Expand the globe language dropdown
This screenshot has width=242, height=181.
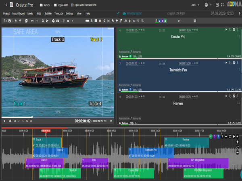click(x=208, y=5)
